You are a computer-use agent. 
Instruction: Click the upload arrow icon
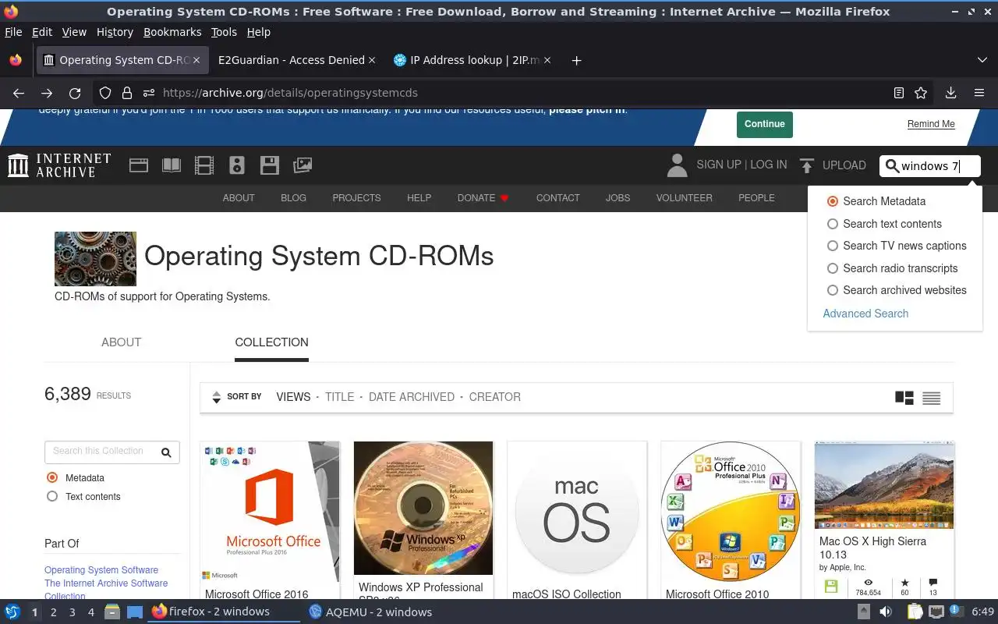pos(807,165)
